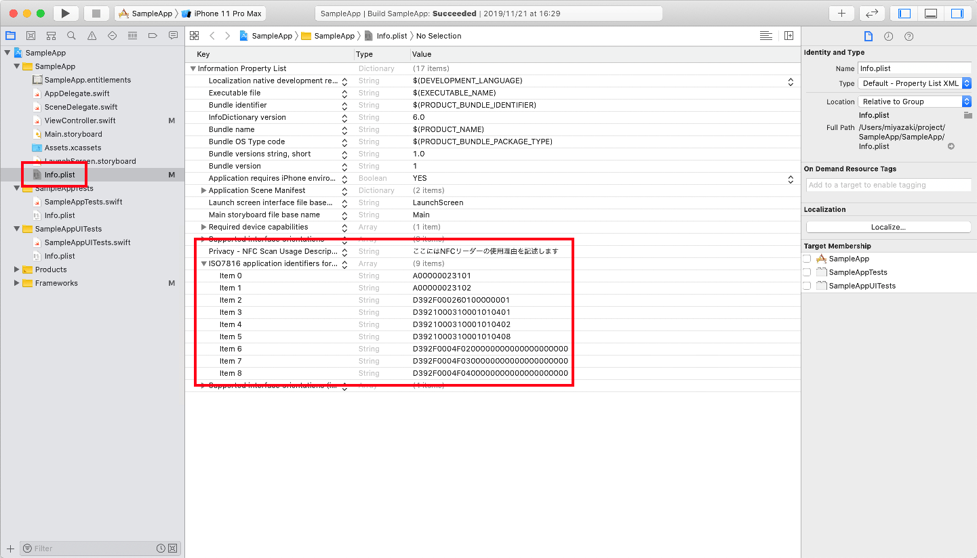The height and width of the screenshot is (558, 977).
Task: Open the Location Relative to Group dropdown
Action: pyautogui.click(x=915, y=102)
